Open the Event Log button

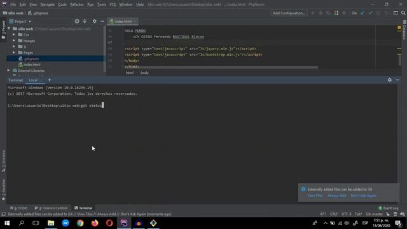coord(389,208)
